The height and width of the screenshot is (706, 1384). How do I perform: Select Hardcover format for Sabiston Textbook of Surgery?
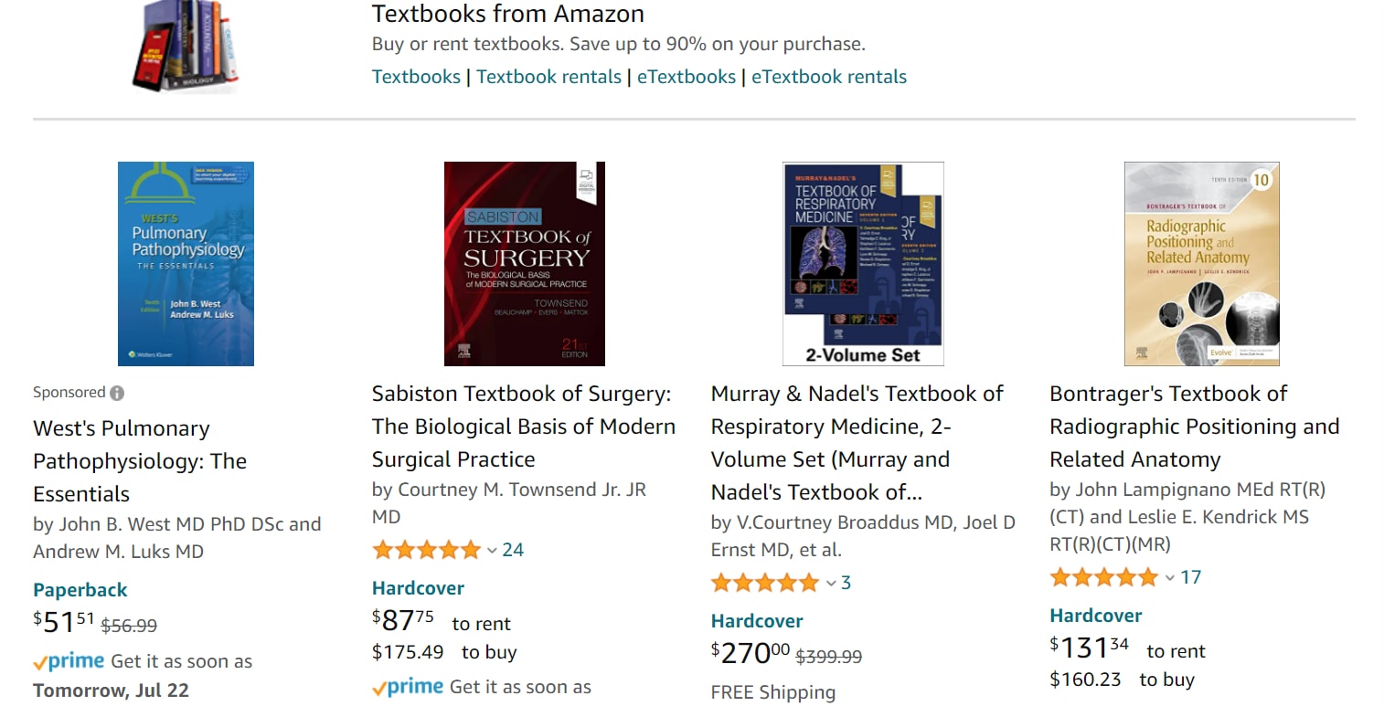click(417, 587)
